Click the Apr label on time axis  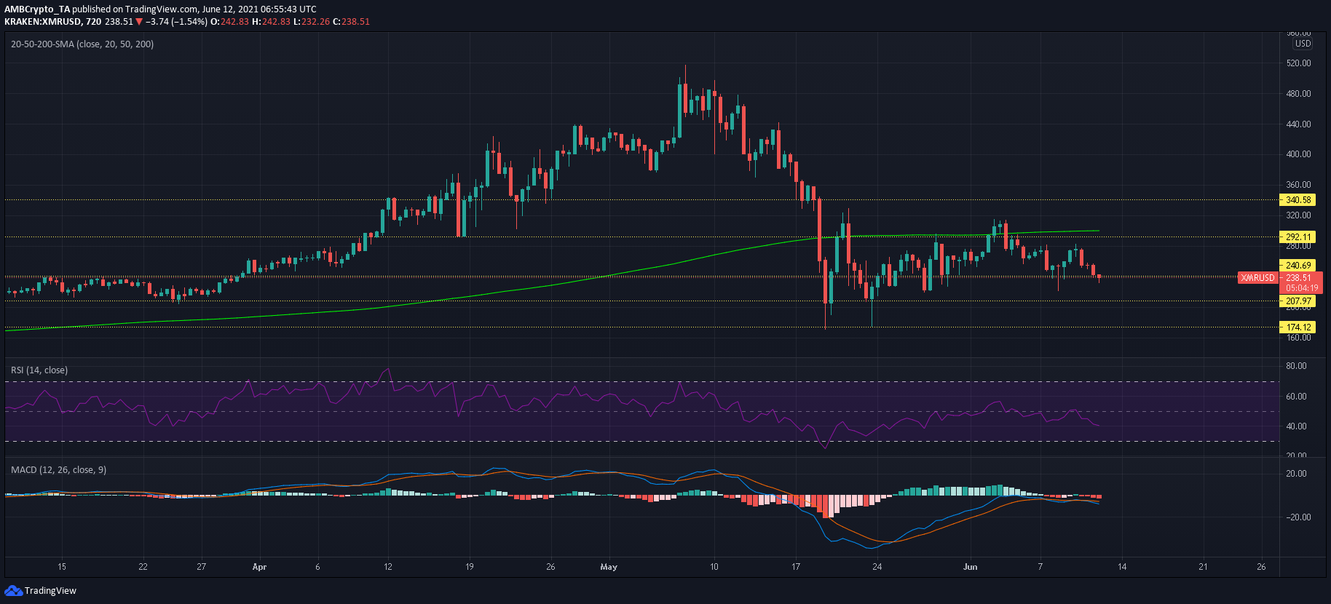259,567
